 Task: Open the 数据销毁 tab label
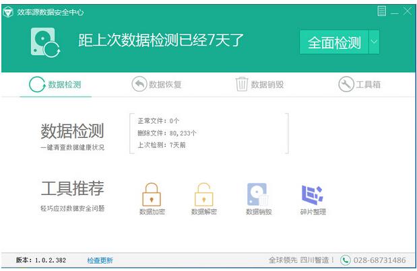[267, 85]
